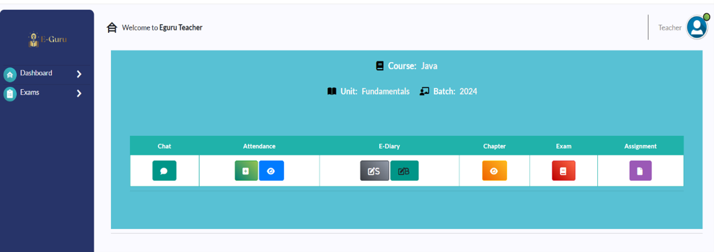Click the Teacher label in header

pyautogui.click(x=670, y=28)
